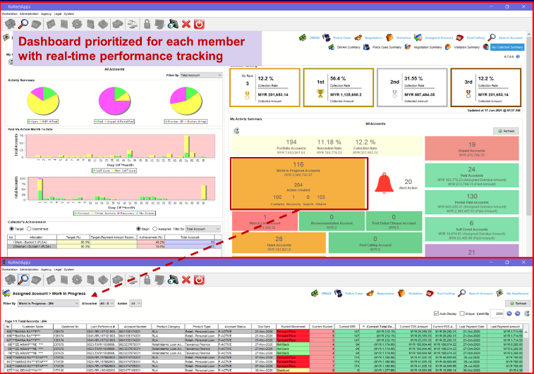Open the 28 Open Accounts tile
The width and height of the screenshot is (534, 374).
[x=279, y=242]
